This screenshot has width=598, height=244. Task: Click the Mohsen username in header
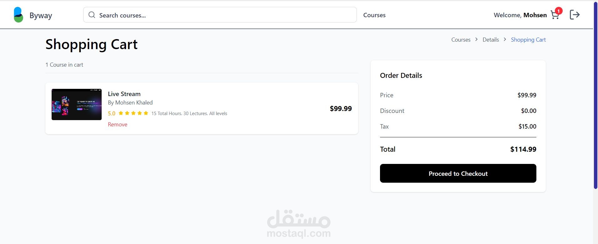pos(535,15)
